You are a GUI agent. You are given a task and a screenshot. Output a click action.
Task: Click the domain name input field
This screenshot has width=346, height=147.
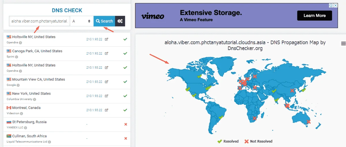pos(40,21)
